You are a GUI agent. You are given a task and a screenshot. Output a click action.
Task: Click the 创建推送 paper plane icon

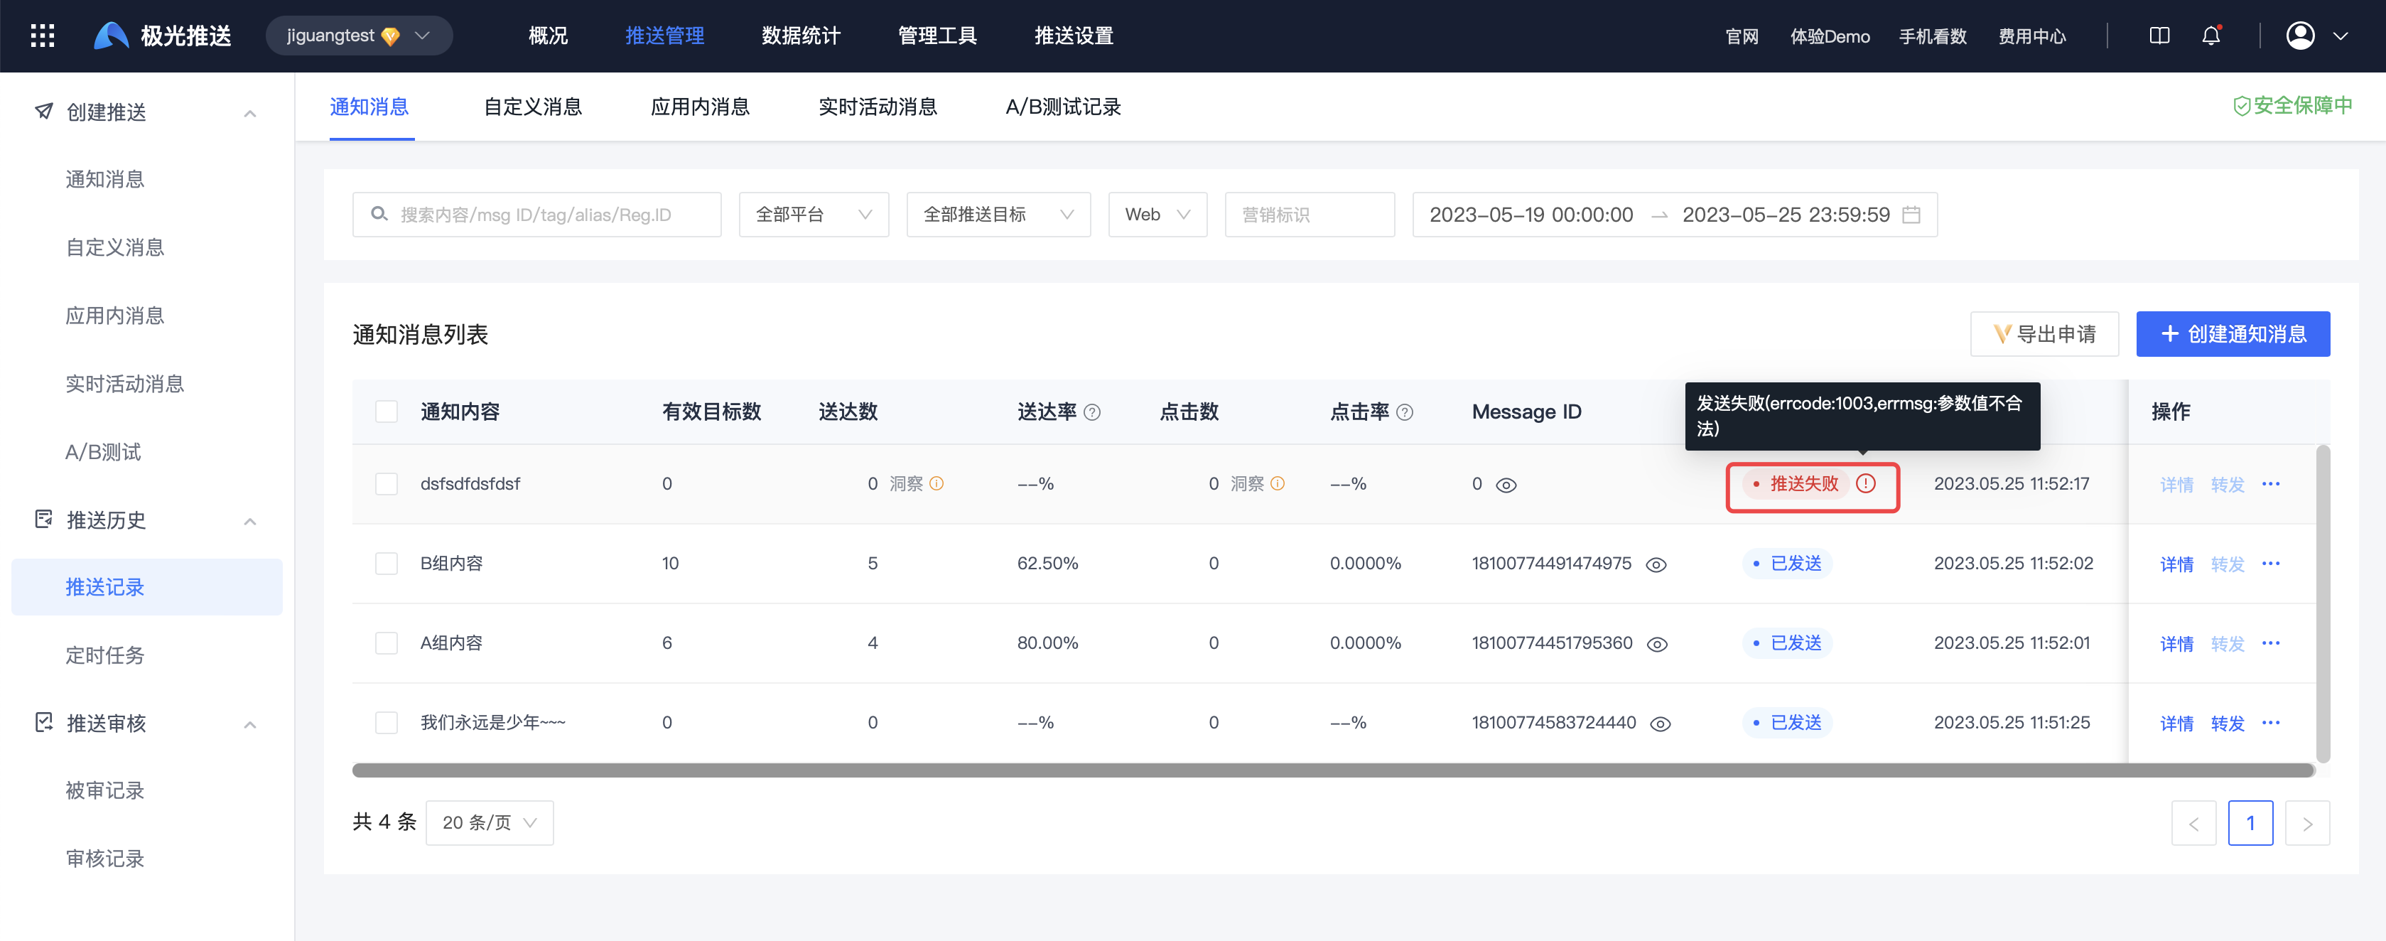click(43, 112)
